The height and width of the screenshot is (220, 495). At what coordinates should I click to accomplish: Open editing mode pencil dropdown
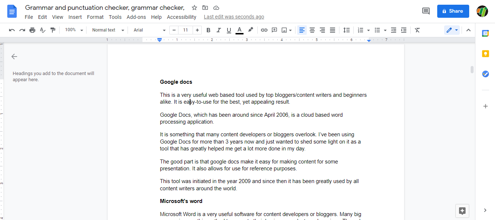coord(452,30)
